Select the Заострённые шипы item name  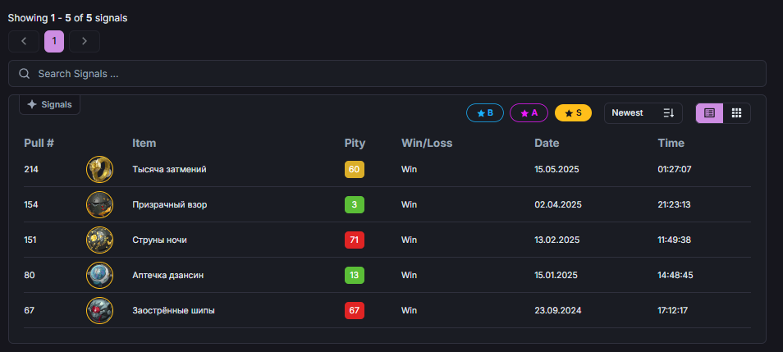(x=174, y=310)
